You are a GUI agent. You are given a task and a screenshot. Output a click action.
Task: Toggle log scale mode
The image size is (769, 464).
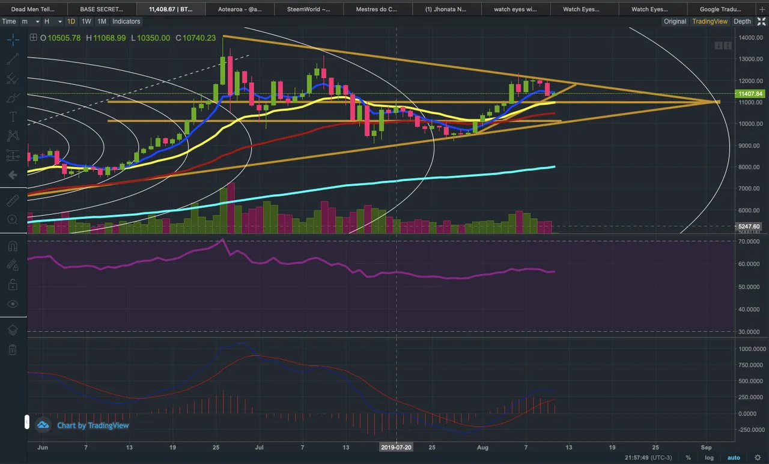click(x=709, y=457)
